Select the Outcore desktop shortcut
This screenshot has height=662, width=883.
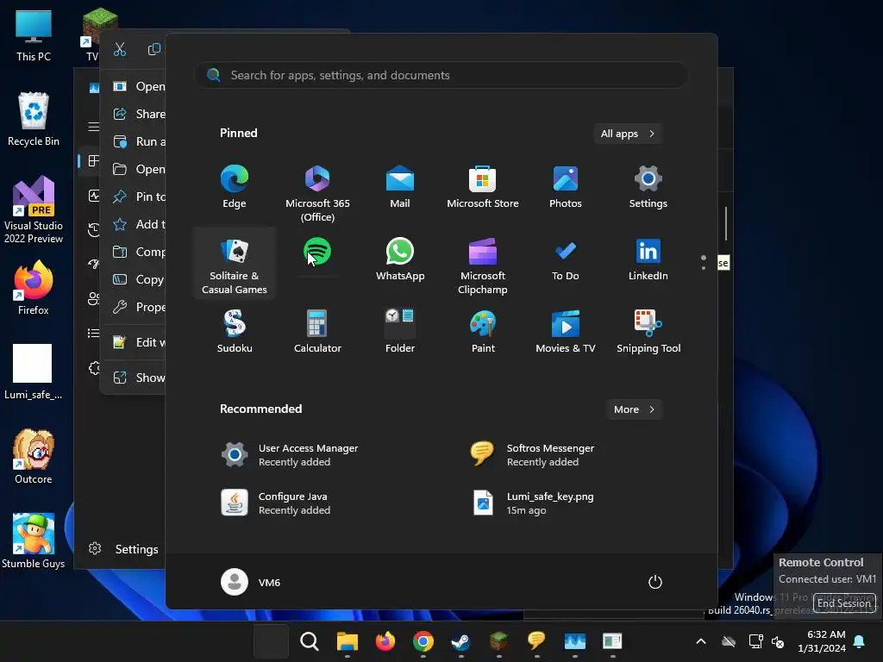(34, 457)
